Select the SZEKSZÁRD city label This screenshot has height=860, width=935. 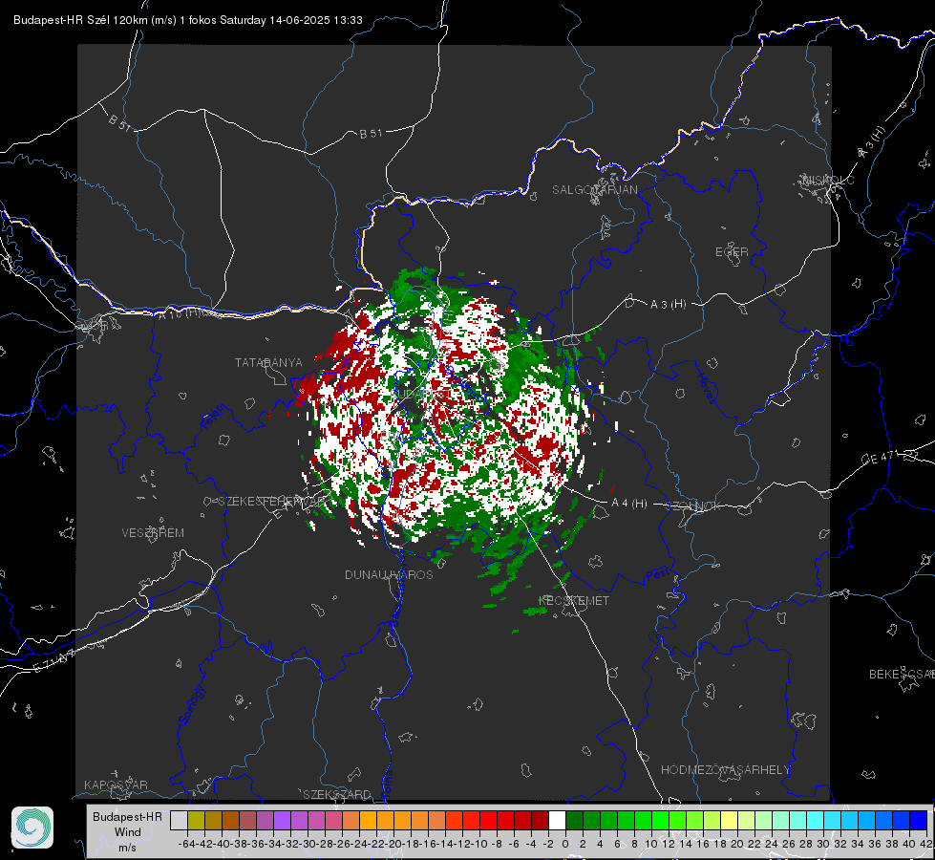coord(337,794)
